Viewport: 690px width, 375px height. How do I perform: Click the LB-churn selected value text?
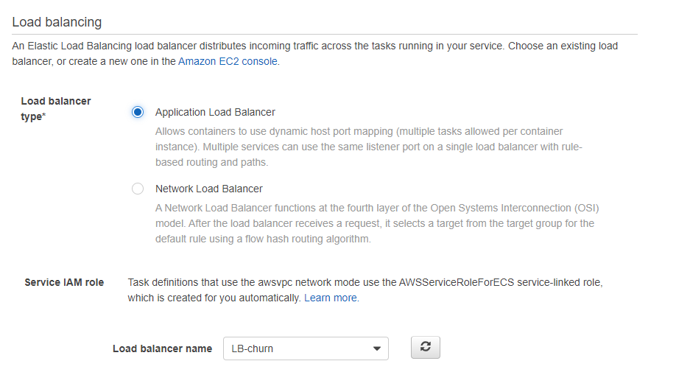252,348
